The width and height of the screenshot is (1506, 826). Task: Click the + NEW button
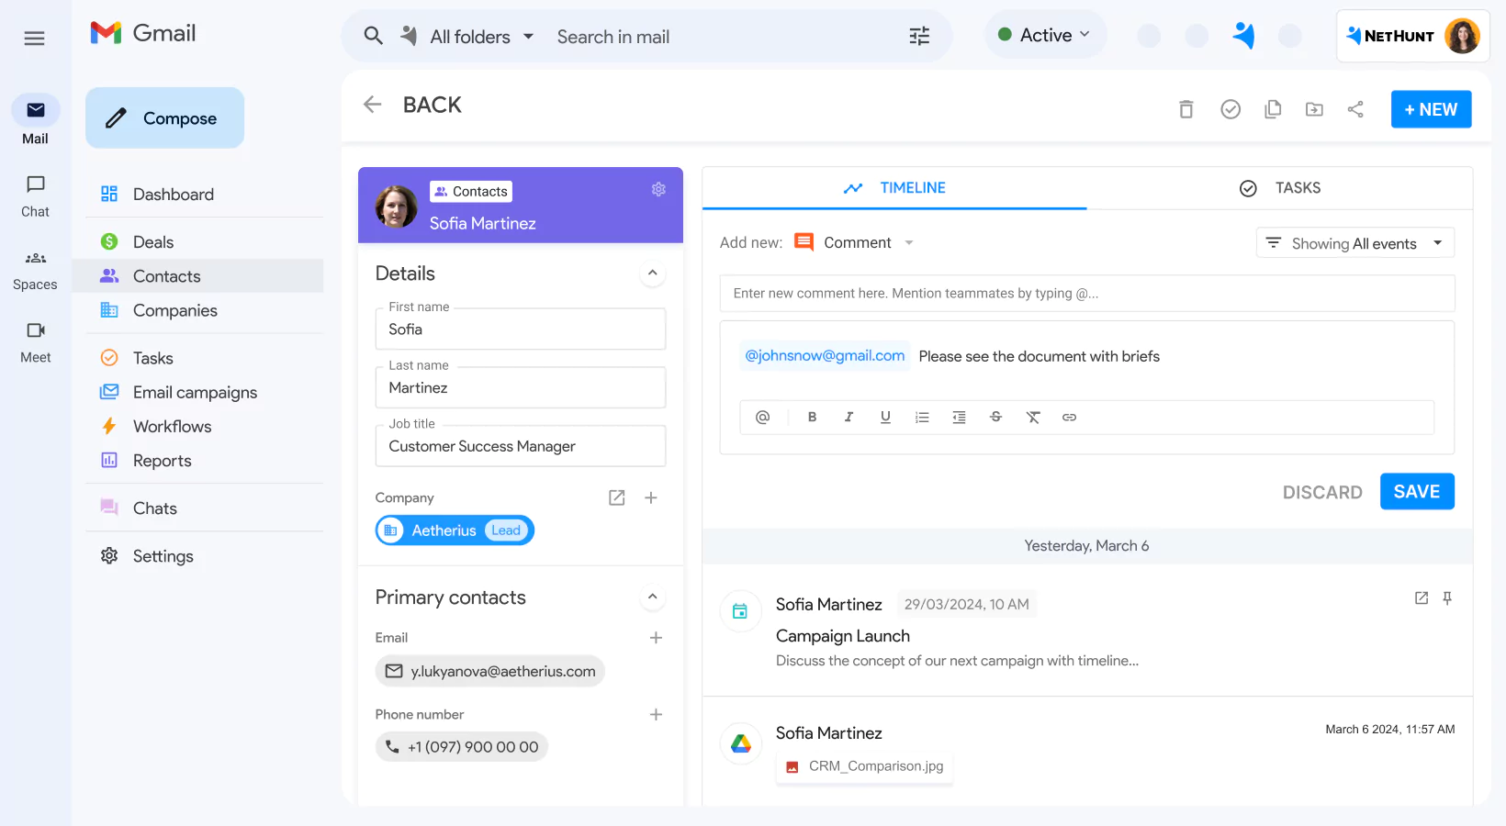(x=1431, y=108)
